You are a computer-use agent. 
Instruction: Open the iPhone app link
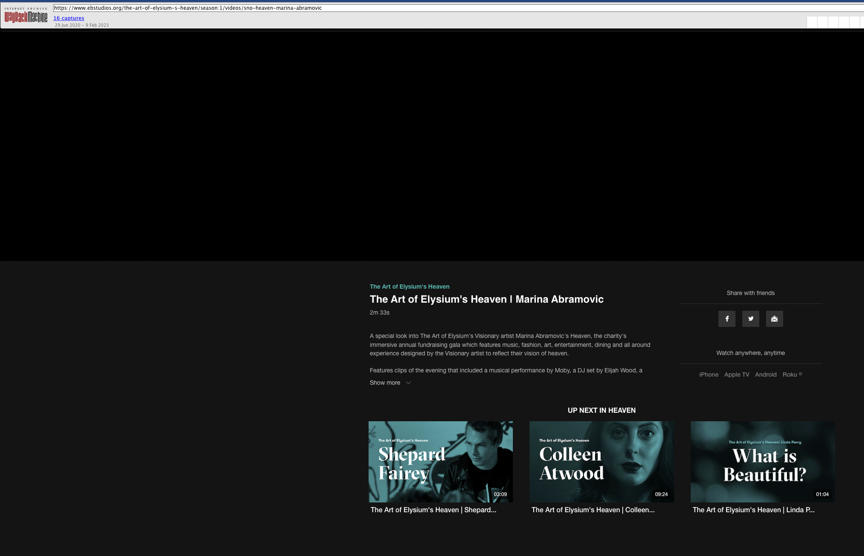pyautogui.click(x=709, y=374)
